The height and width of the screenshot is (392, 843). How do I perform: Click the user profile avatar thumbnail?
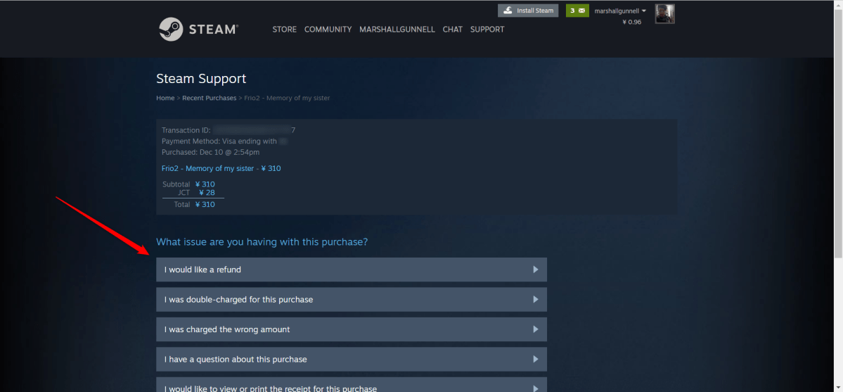tap(664, 14)
